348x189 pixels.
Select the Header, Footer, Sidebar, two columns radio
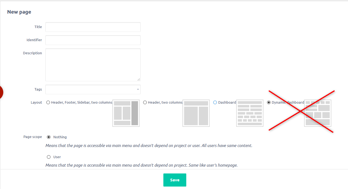[48, 103]
